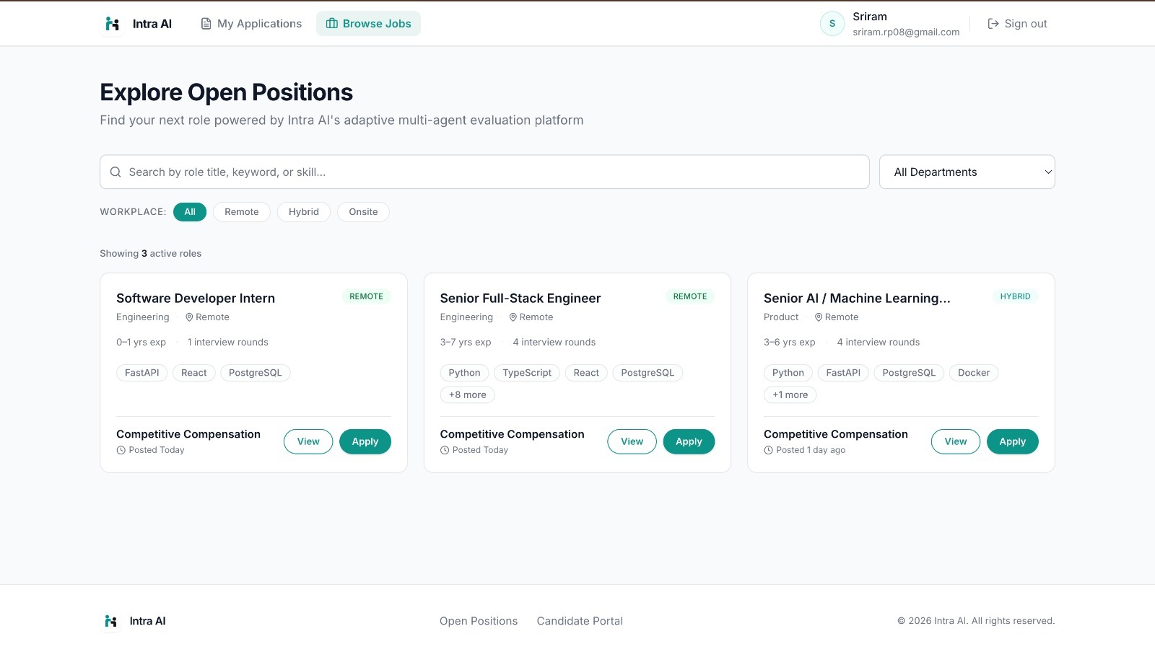Click the sign out arrow icon
The image size is (1155, 657).
point(993,24)
